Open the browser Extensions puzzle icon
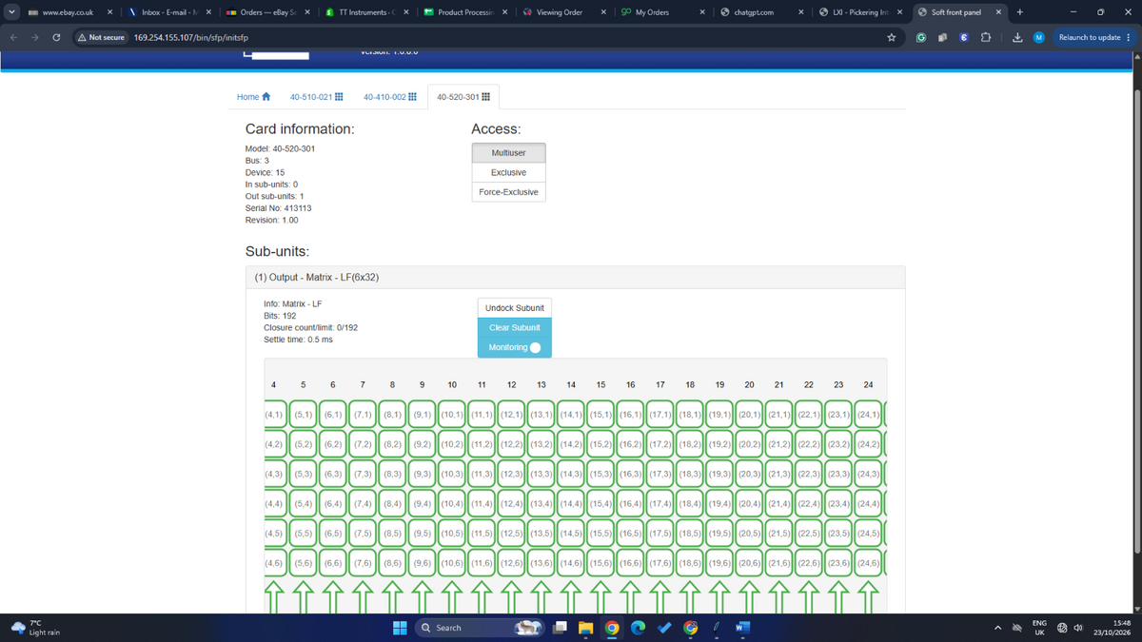 click(x=985, y=37)
